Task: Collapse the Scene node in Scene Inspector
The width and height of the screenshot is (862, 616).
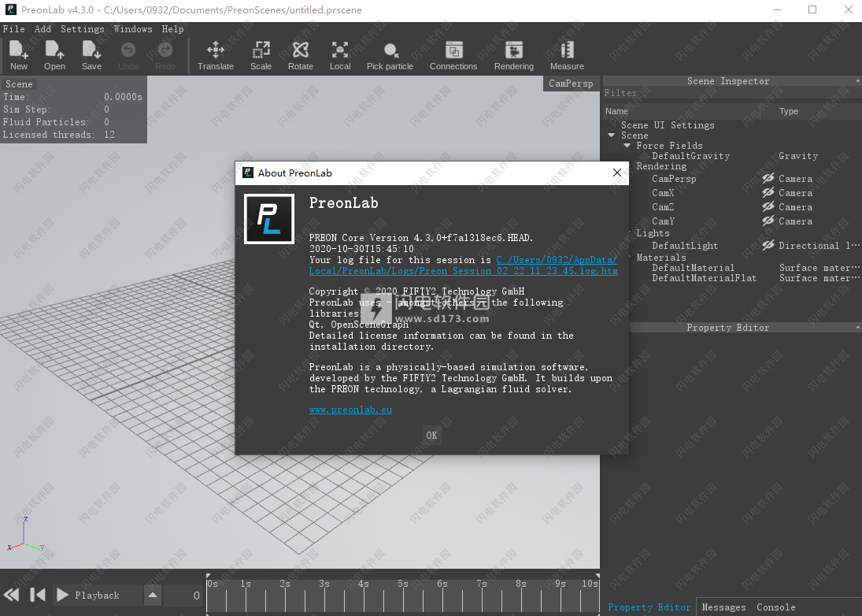Action: [x=612, y=135]
